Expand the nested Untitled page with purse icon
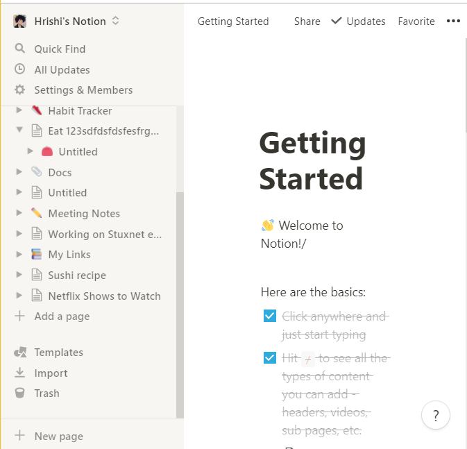The image size is (467, 449). [x=30, y=151]
